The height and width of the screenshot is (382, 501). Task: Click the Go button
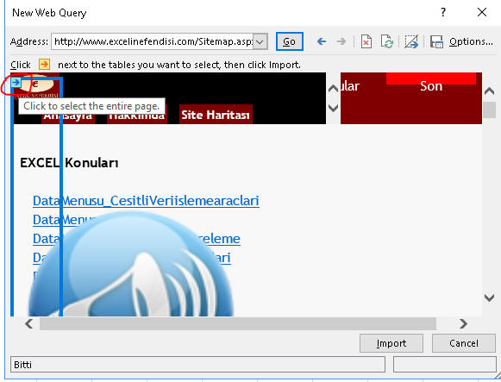pos(289,41)
